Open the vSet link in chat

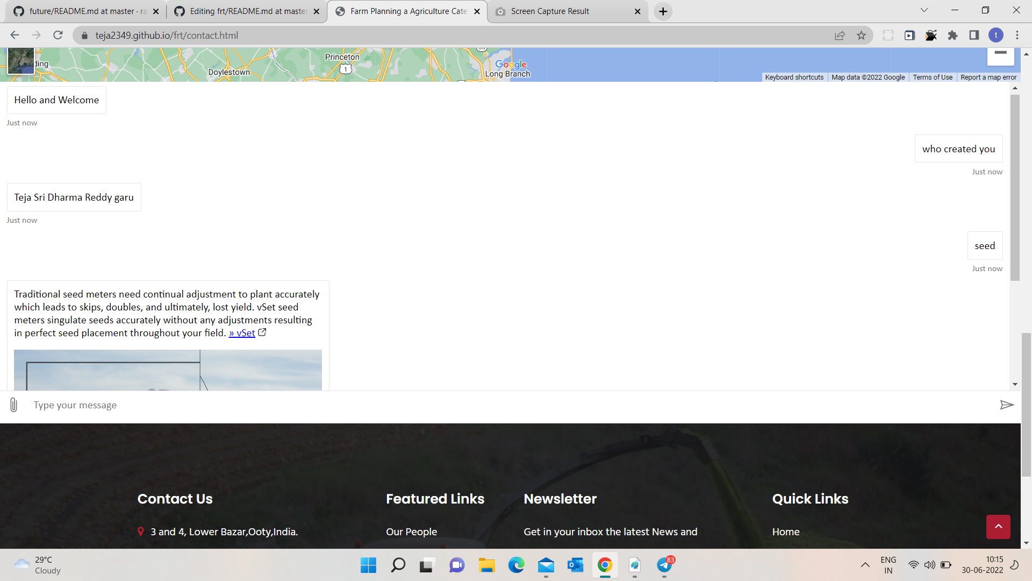[242, 333]
